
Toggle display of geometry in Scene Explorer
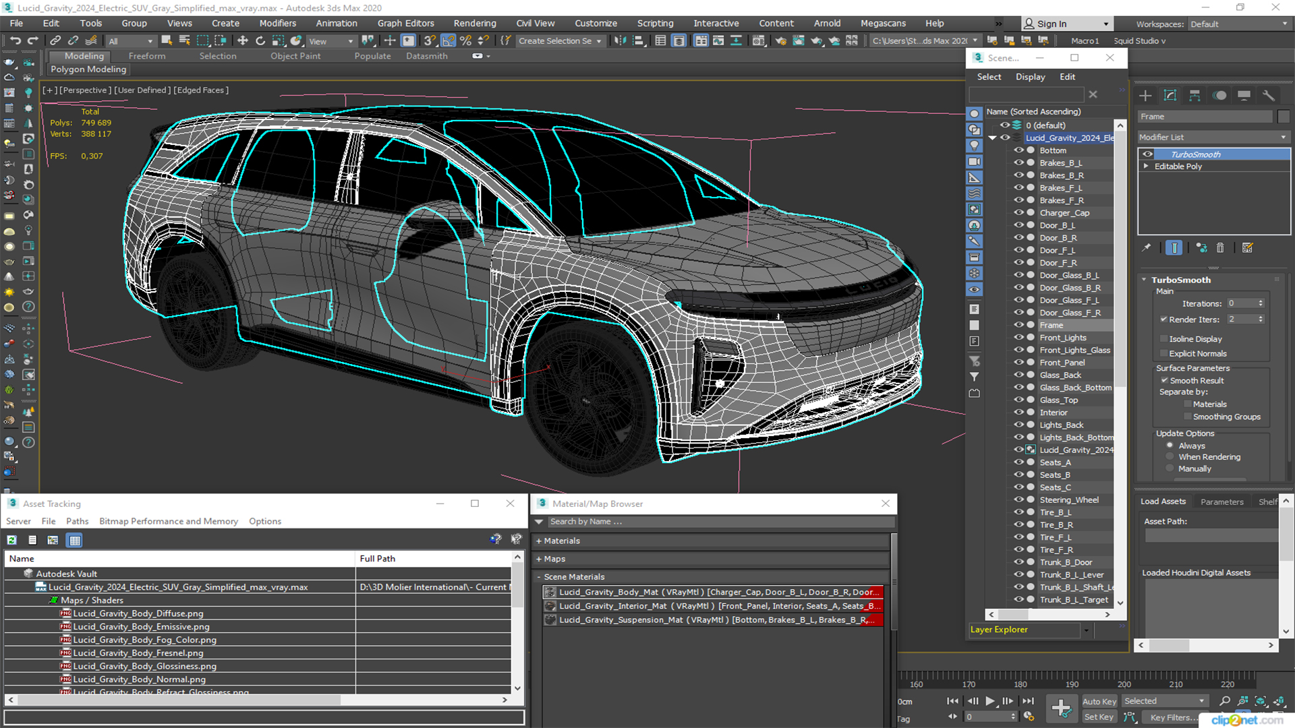[x=975, y=114]
